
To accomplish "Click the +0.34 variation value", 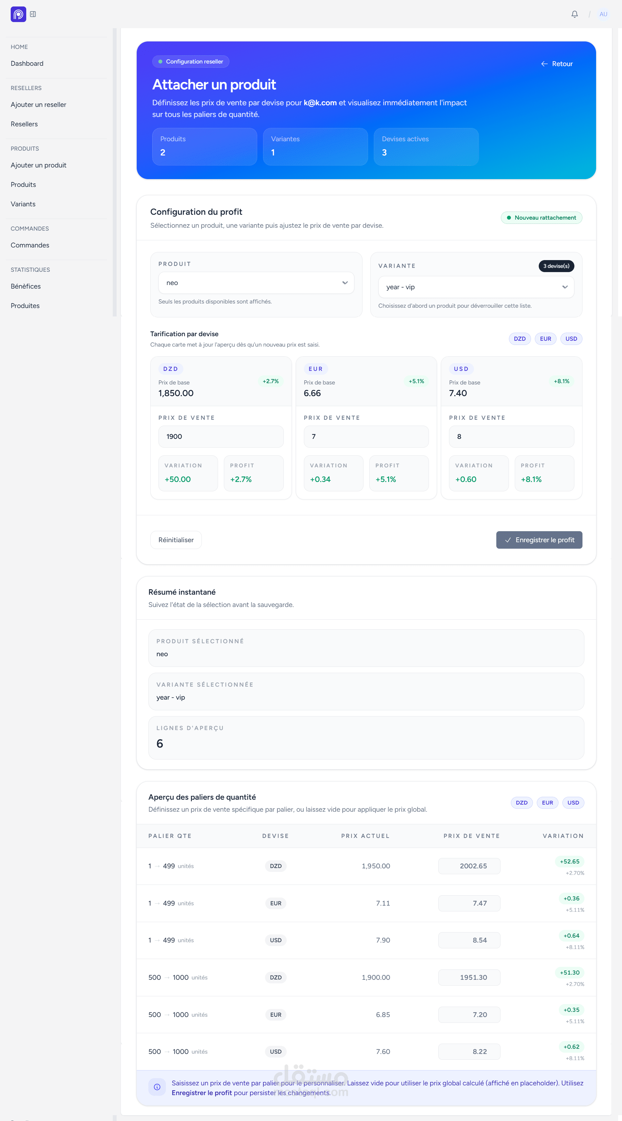I will [320, 480].
